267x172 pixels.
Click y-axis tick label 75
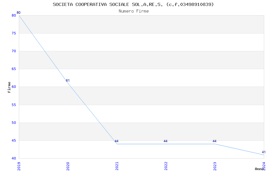(14, 33)
